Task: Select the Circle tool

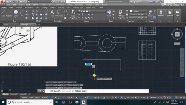Action: point(16,13)
